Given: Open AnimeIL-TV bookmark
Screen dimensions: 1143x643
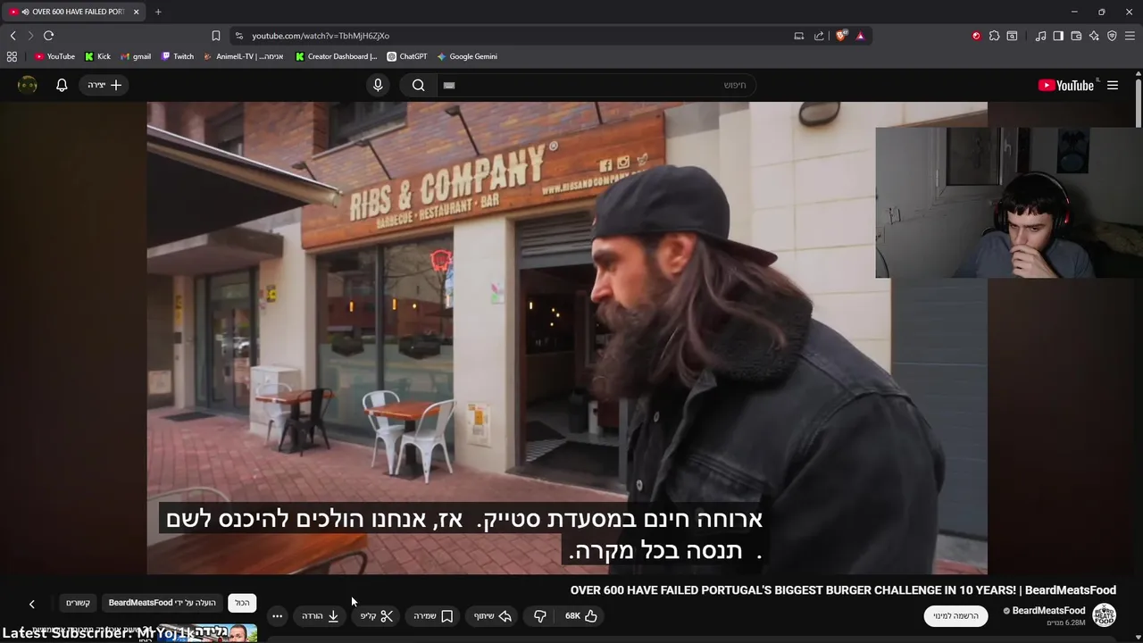Looking at the screenshot, I should [243, 56].
